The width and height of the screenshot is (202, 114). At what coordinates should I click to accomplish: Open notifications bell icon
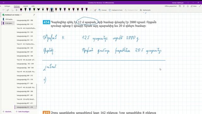coord(188,6)
